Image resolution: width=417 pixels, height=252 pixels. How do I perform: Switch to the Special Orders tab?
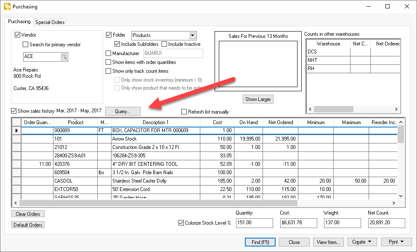pyautogui.click(x=50, y=22)
